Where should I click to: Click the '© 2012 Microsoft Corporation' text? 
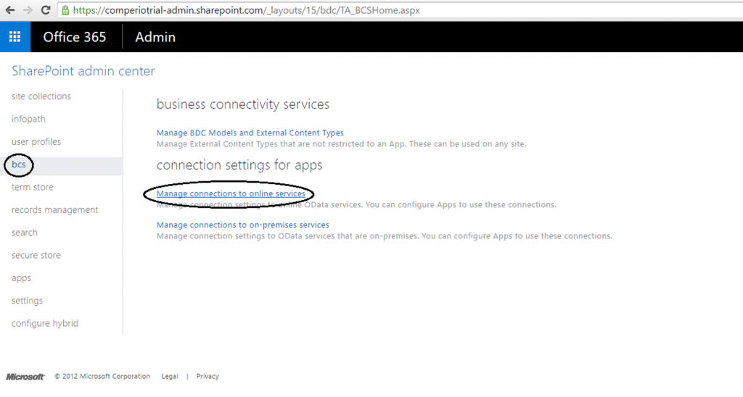coord(102,376)
